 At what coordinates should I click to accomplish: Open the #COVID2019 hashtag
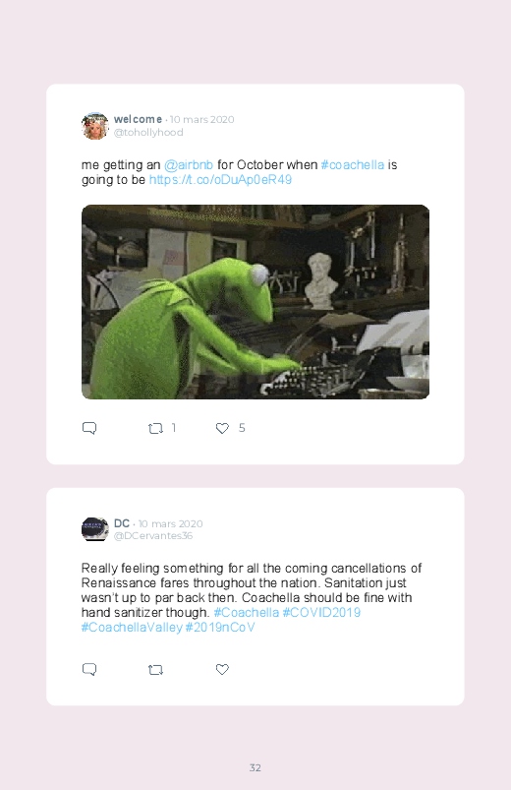(321, 613)
